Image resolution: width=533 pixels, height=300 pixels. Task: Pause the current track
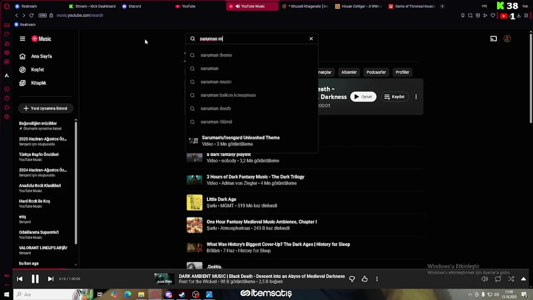[35, 279]
